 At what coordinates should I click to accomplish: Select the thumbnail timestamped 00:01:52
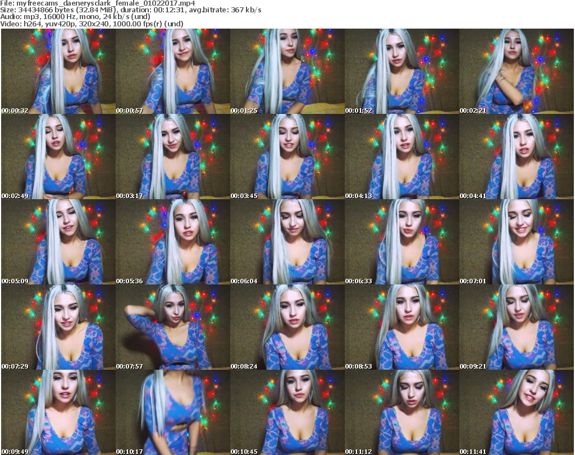(402, 71)
